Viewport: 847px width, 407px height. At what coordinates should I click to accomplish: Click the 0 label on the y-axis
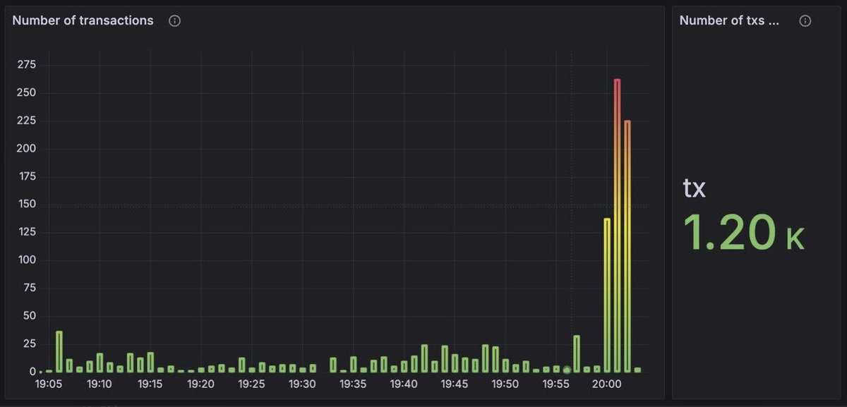(31, 370)
